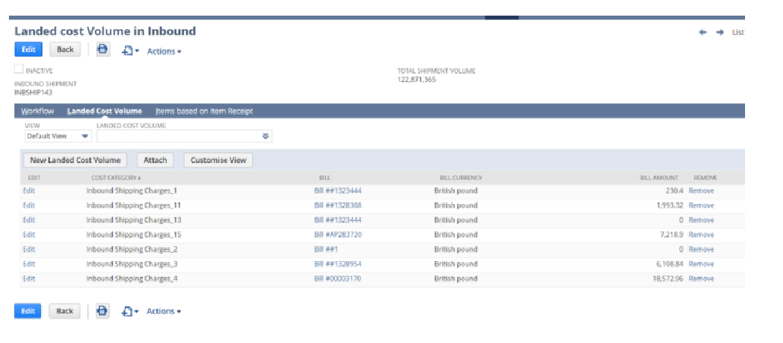The width and height of the screenshot is (783, 343).
Task: Select British pound in Charges_4 row
Action: [456, 278]
